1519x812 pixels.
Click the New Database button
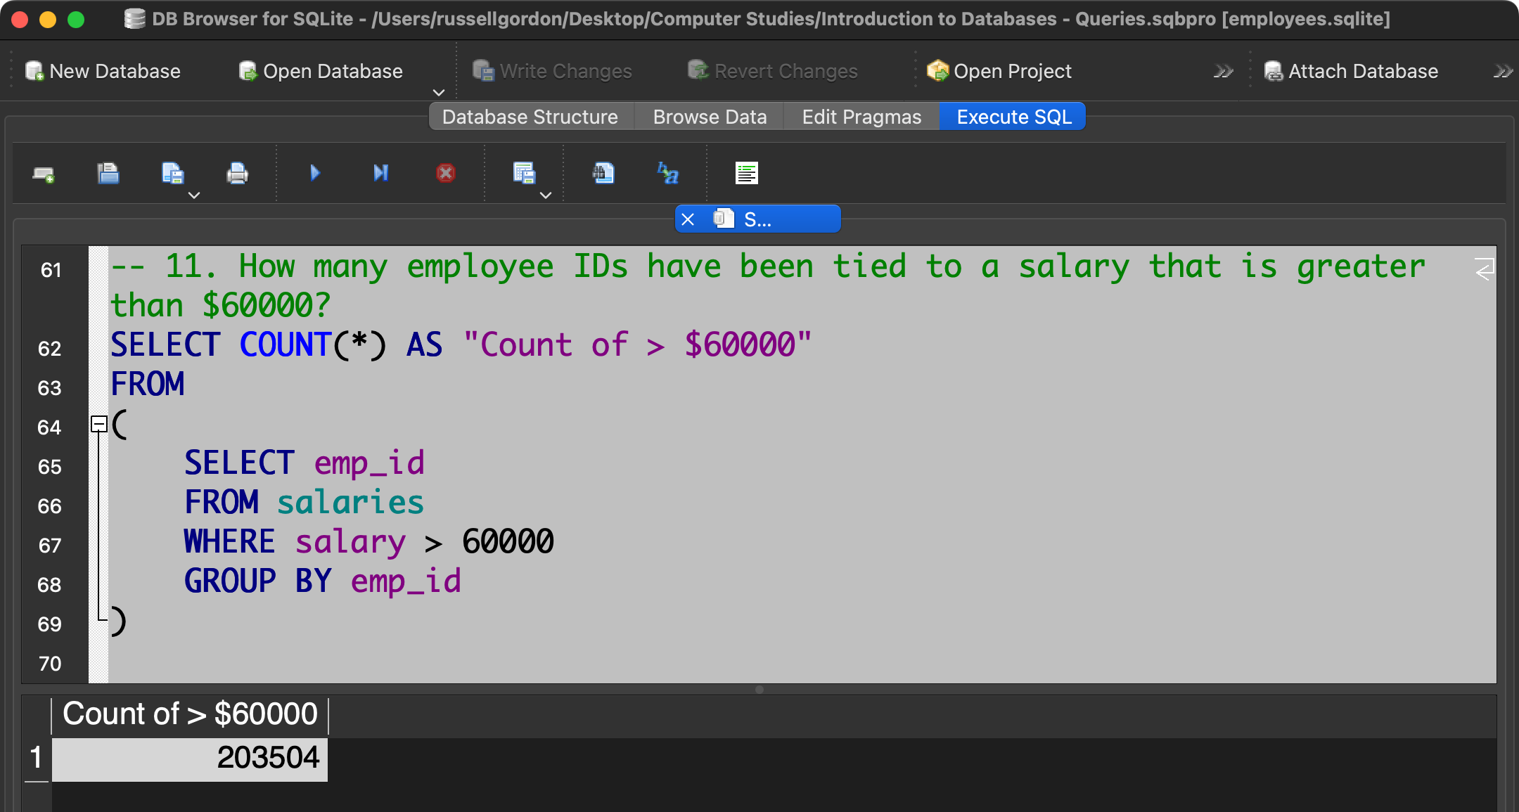click(103, 71)
